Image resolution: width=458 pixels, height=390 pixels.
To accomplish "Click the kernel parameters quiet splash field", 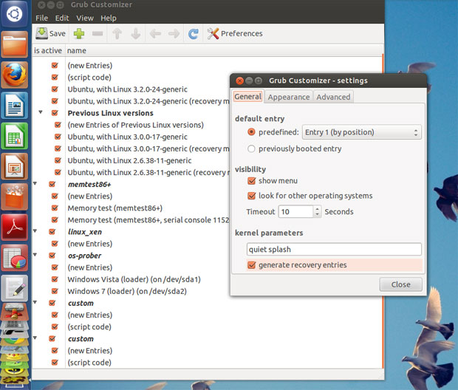I will click(334, 249).
